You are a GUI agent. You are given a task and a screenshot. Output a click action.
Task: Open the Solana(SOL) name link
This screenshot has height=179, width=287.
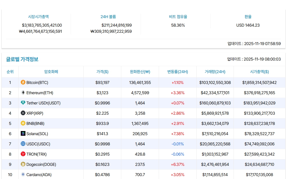[x=37, y=134]
